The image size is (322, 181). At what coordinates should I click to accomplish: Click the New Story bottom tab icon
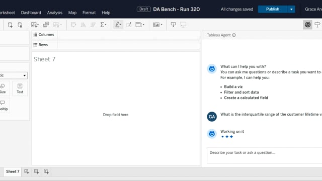click(46, 171)
